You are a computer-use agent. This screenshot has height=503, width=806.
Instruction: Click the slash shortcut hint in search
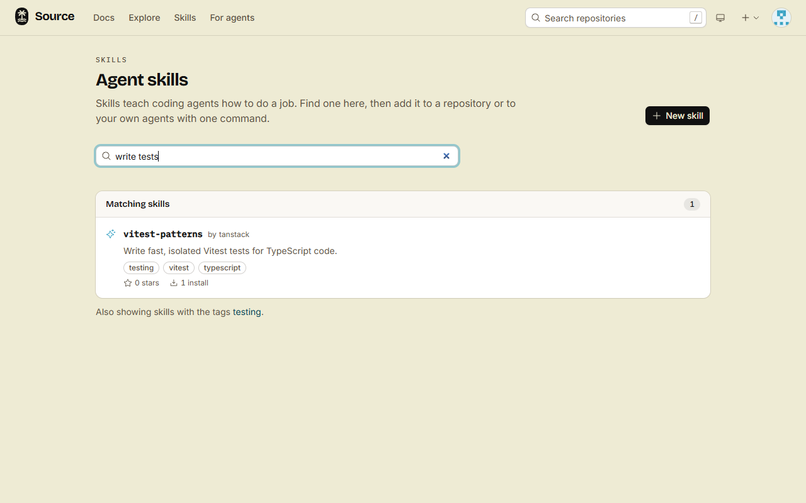click(x=696, y=18)
